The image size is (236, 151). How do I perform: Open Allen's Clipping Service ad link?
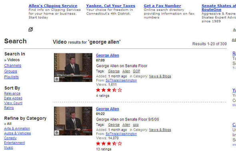tap(53, 6)
